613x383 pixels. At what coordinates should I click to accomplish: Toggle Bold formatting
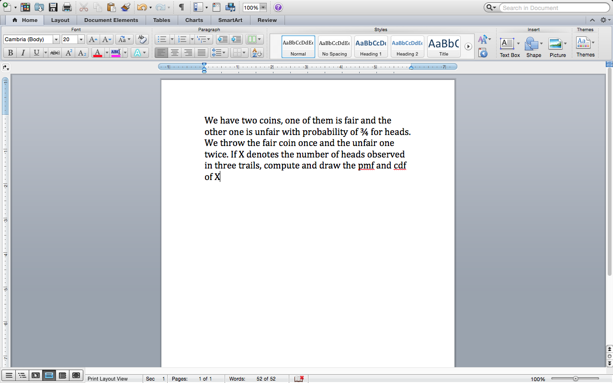(x=10, y=53)
